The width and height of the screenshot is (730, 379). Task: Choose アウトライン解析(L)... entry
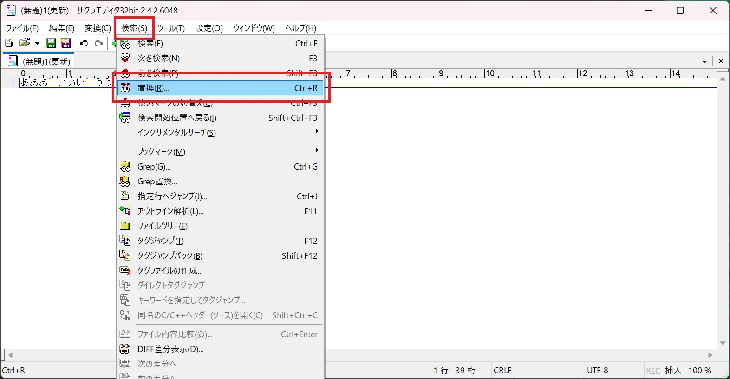(x=220, y=211)
